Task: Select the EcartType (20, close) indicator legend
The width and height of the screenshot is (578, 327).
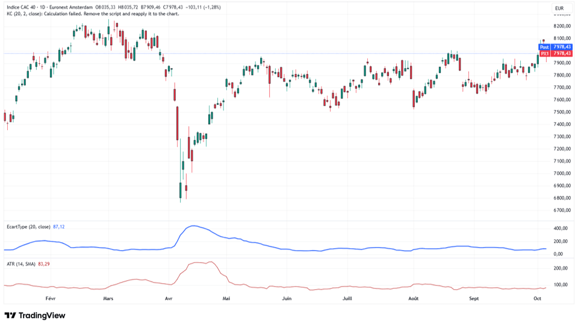Action: tap(28, 227)
